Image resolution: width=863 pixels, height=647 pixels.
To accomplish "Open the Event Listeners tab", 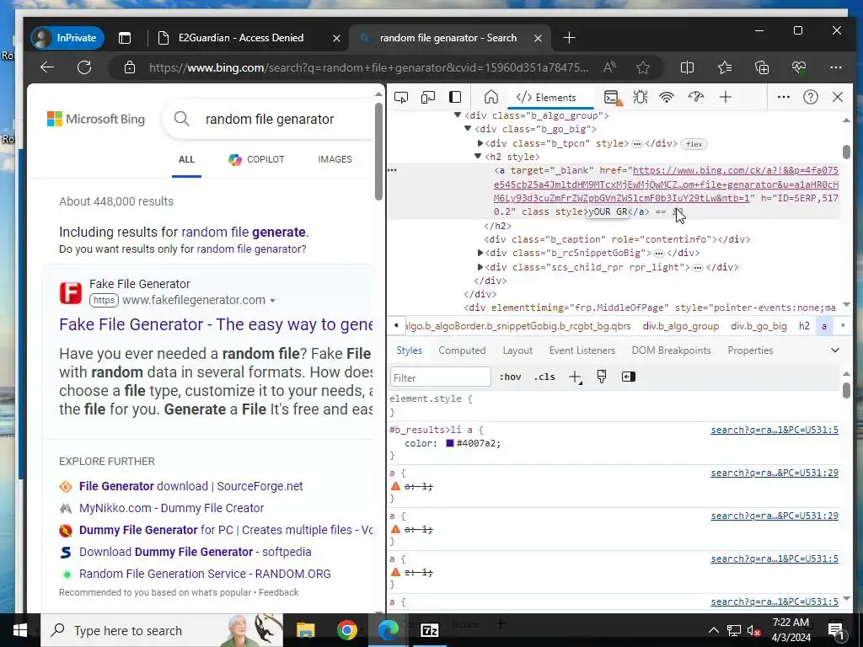I will (582, 350).
